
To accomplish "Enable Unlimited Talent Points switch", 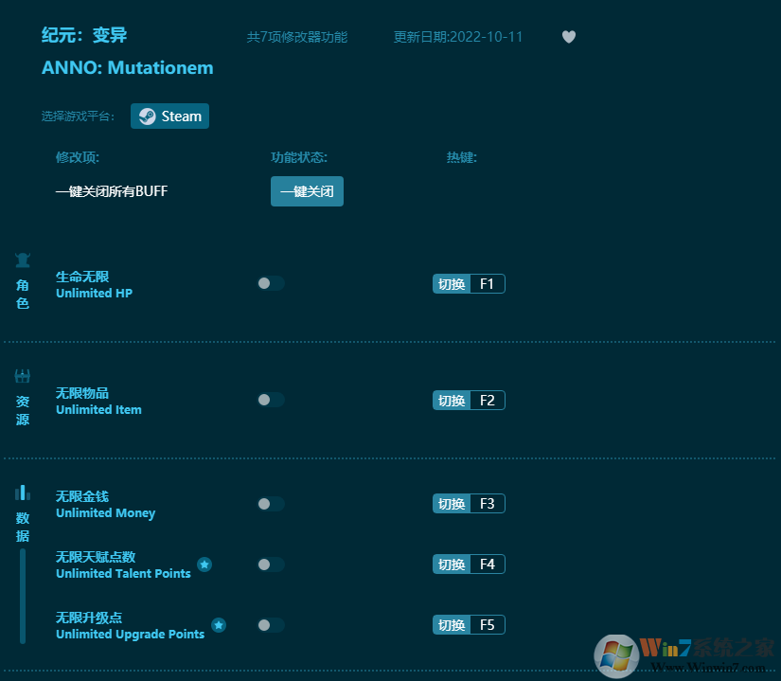I will 270,565.
